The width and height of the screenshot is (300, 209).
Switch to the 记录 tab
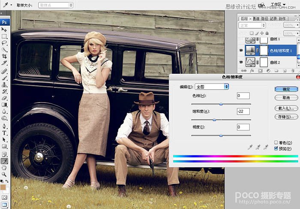click(273, 18)
